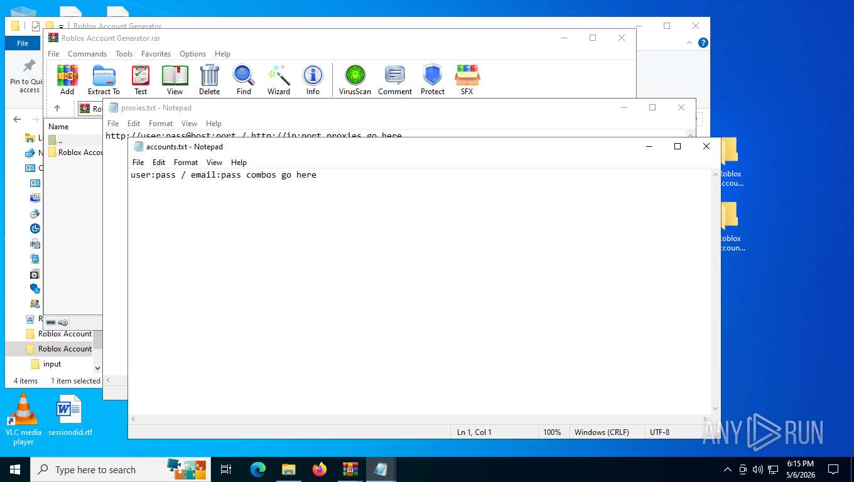Open VLC media player desktop shortcut
Screen dimensions: 854x482
[x=23, y=419]
